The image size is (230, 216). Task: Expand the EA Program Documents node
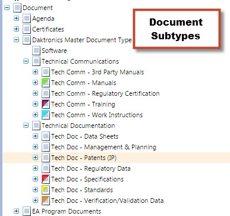pyautogui.click(x=17, y=211)
